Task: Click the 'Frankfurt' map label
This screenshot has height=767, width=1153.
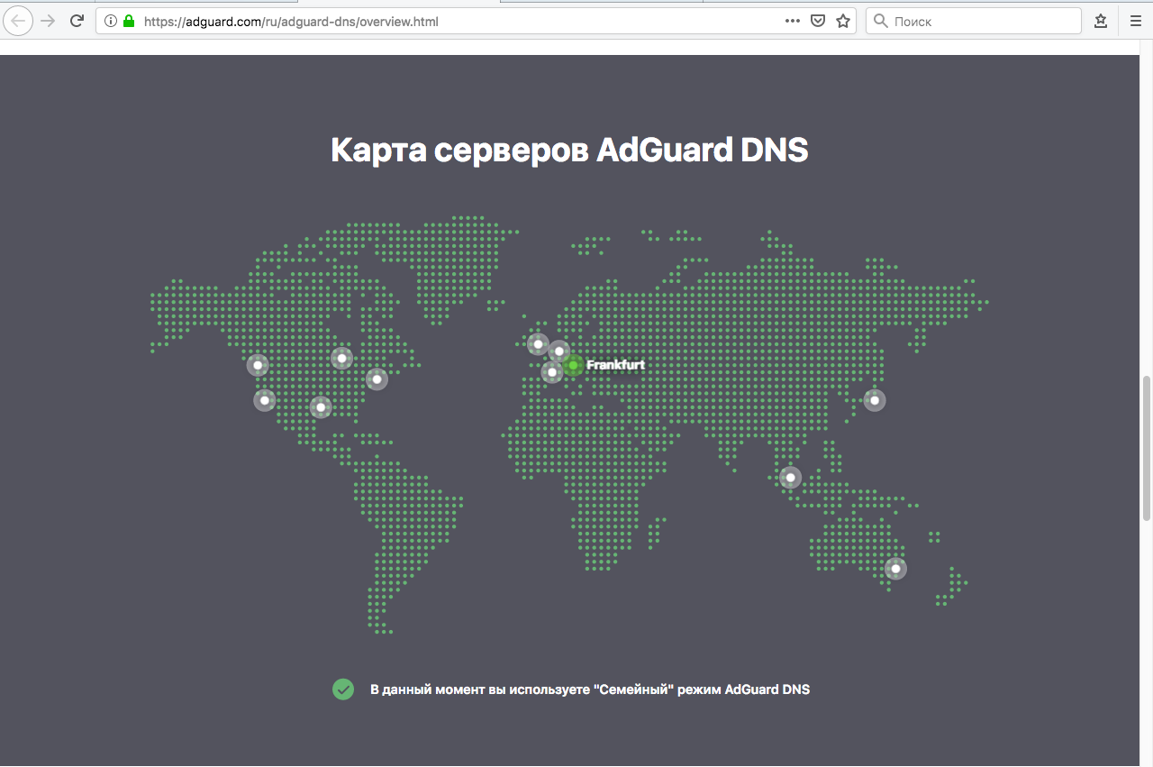Action: point(615,365)
